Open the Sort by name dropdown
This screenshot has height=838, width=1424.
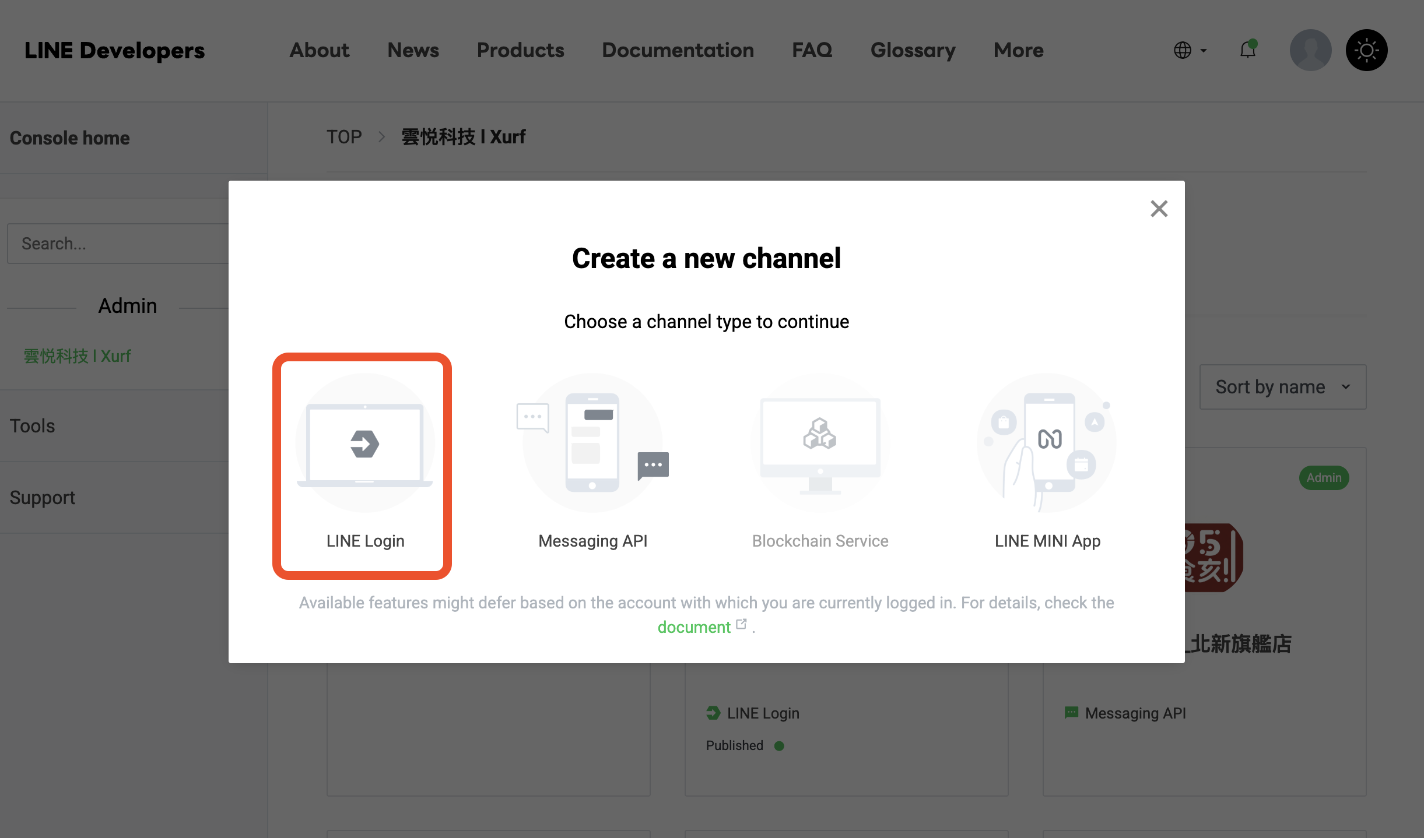point(1283,387)
